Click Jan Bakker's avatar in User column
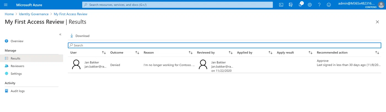 pyautogui.click(x=76, y=65)
